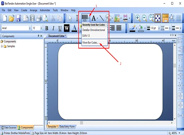Click the Save floppy disk icon
The width and height of the screenshot is (184, 135).
click(x=18, y=18)
